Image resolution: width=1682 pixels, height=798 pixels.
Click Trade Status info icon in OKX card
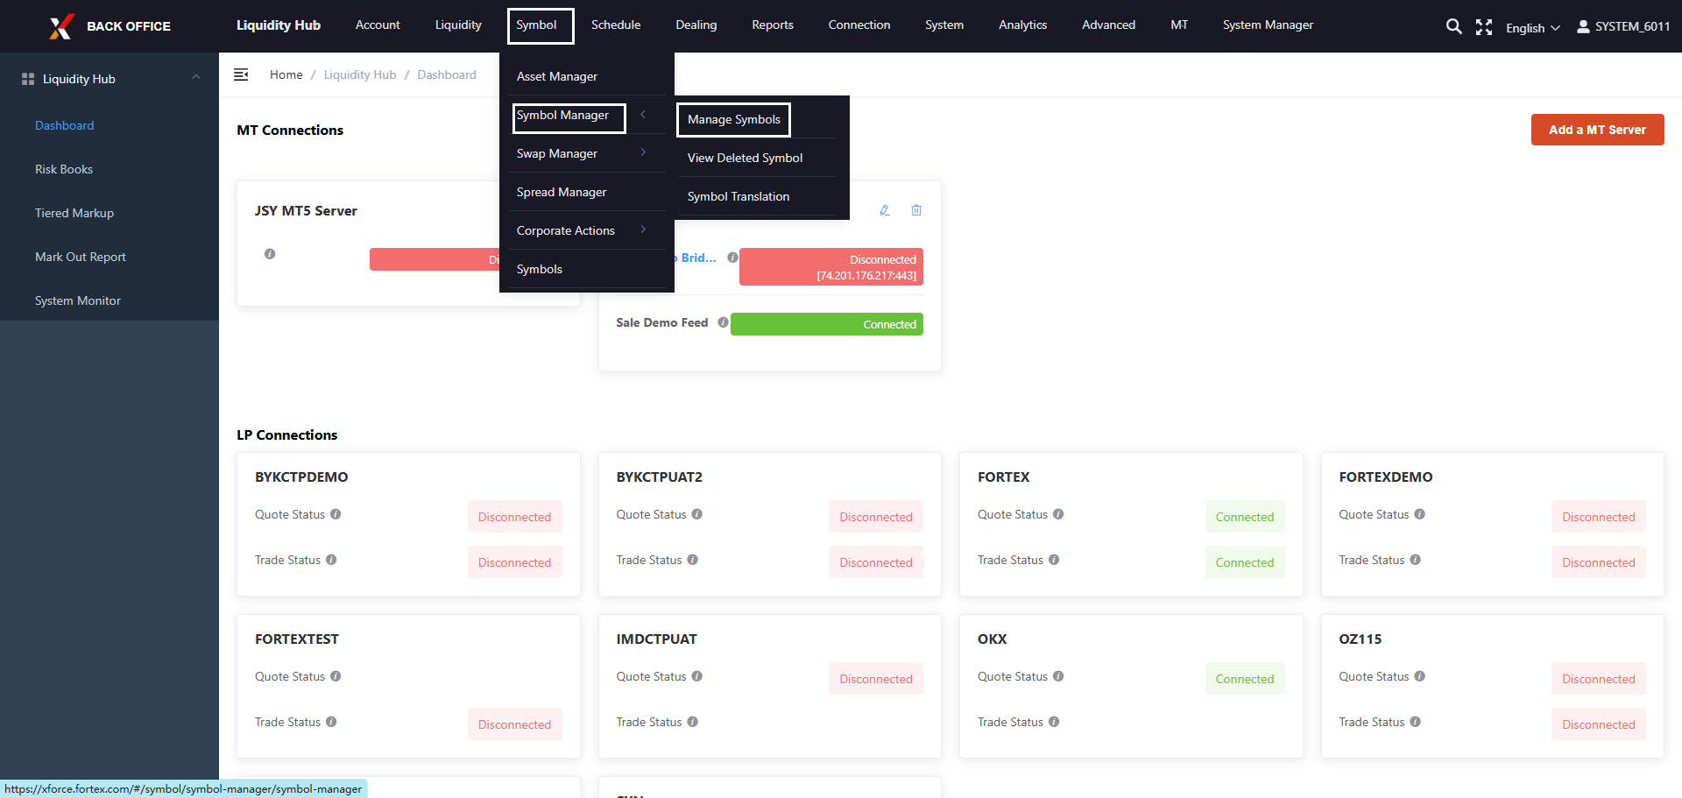click(1054, 722)
